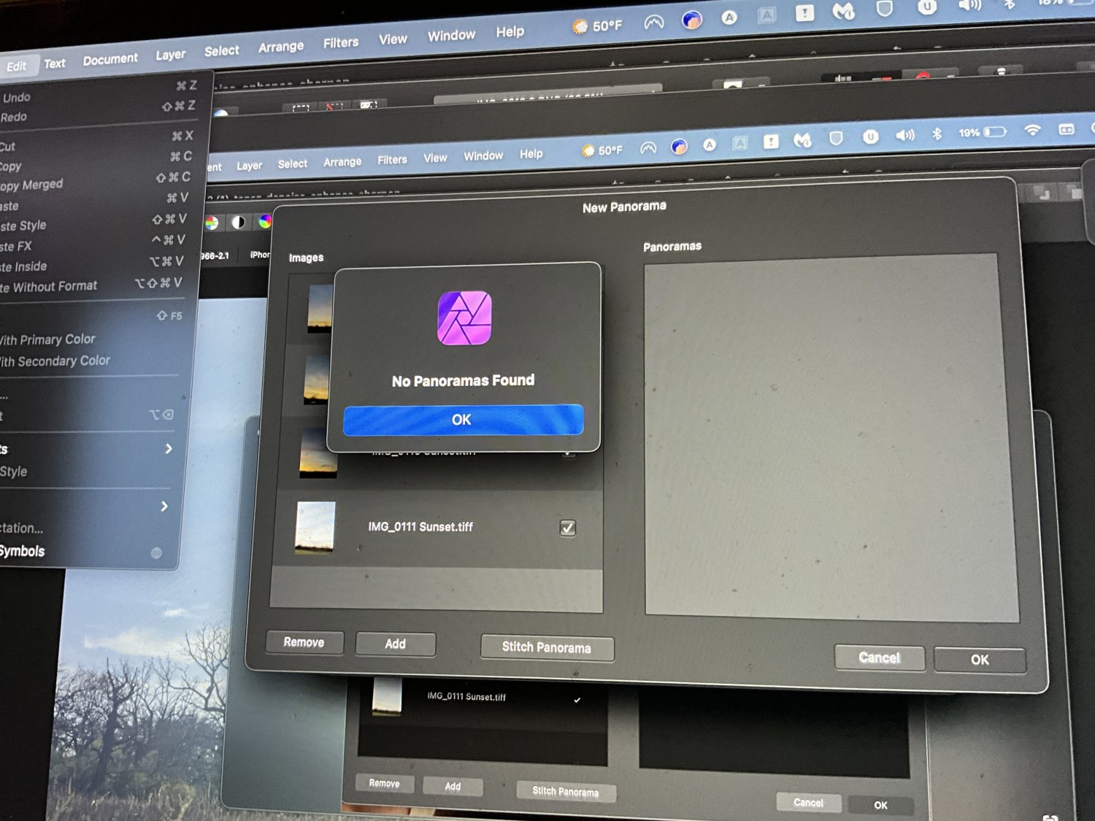Click the volume icon in the menu bar
Image resolution: width=1095 pixels, height=821 pixels.
click(904, 135)
